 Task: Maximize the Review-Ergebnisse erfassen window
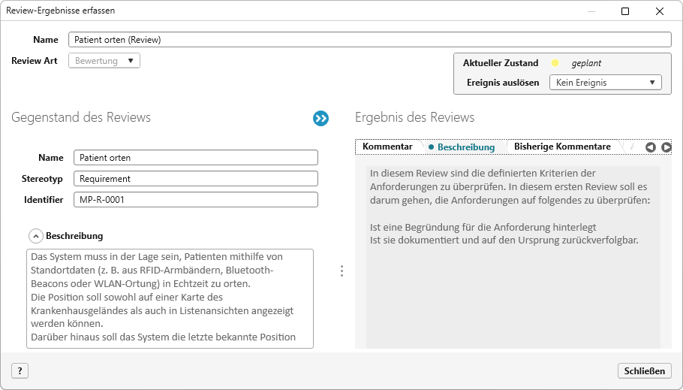tap(625, 11)
